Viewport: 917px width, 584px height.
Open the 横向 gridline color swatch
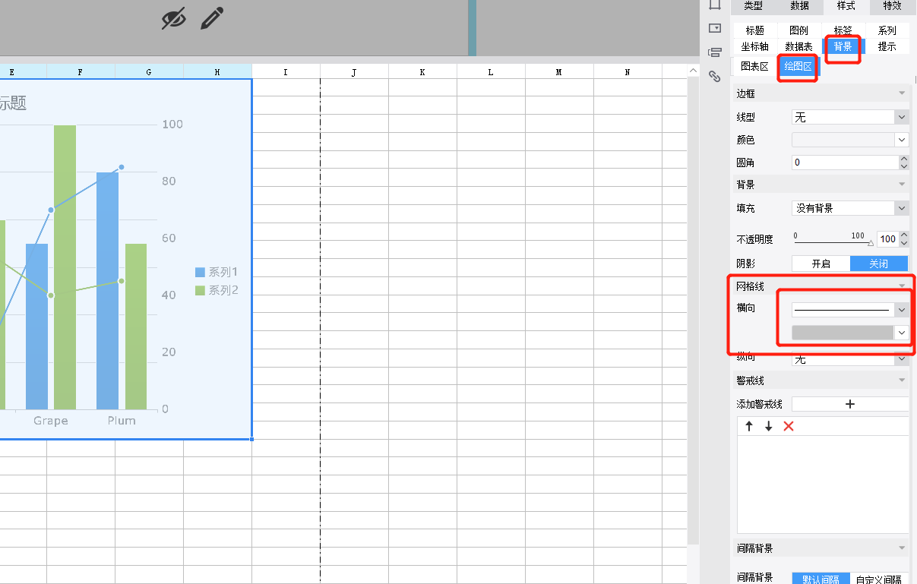click(x=850, y=333)
